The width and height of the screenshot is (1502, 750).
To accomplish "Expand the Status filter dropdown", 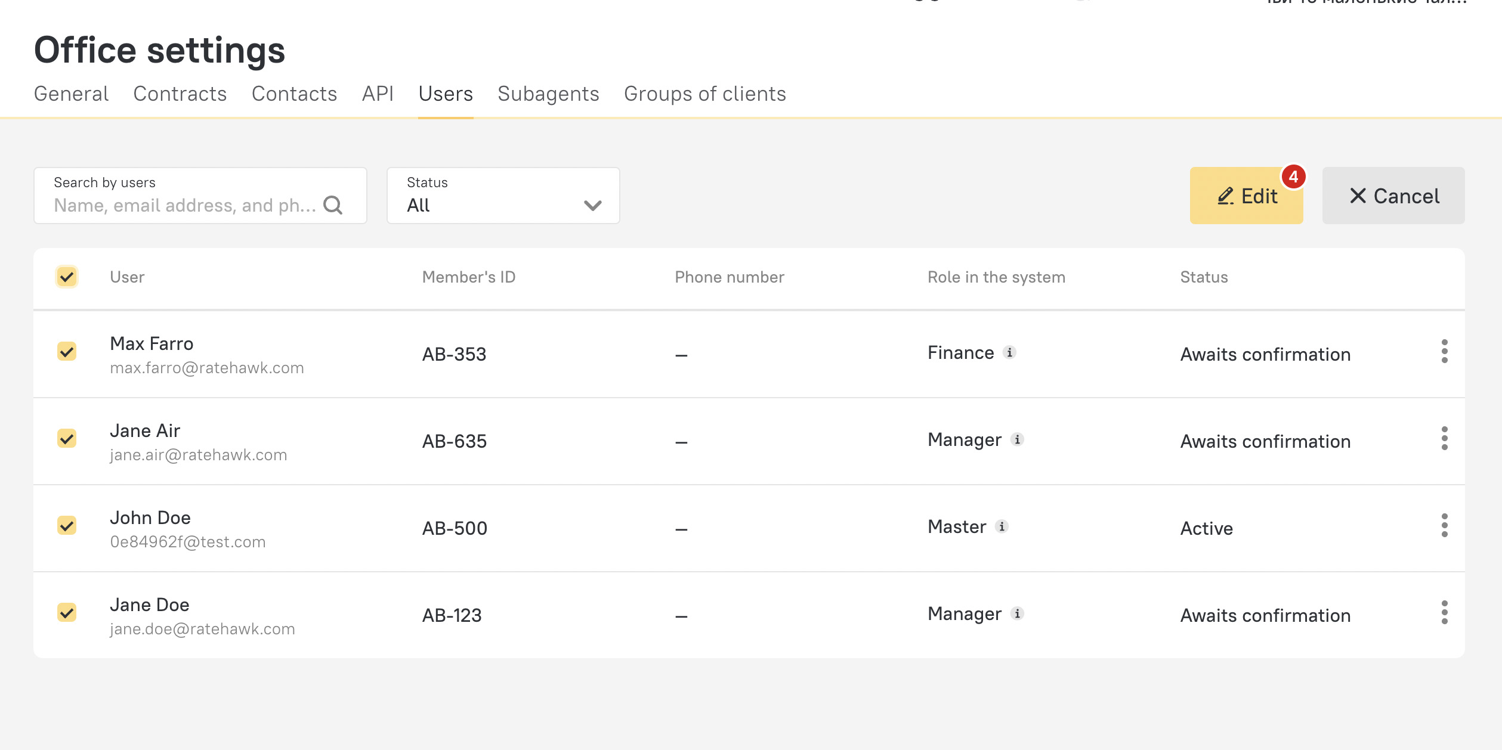I will pyautogui.click(x=503, y=196).
